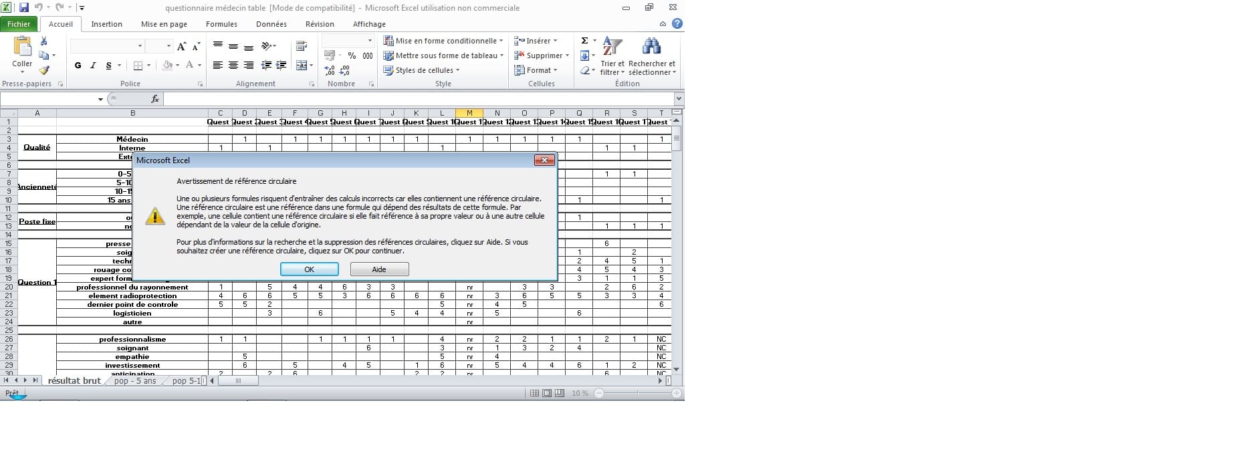Click the Trier et filtrer icon
The height and width of the screenshot is (476, 1257).
pos(612,57)
